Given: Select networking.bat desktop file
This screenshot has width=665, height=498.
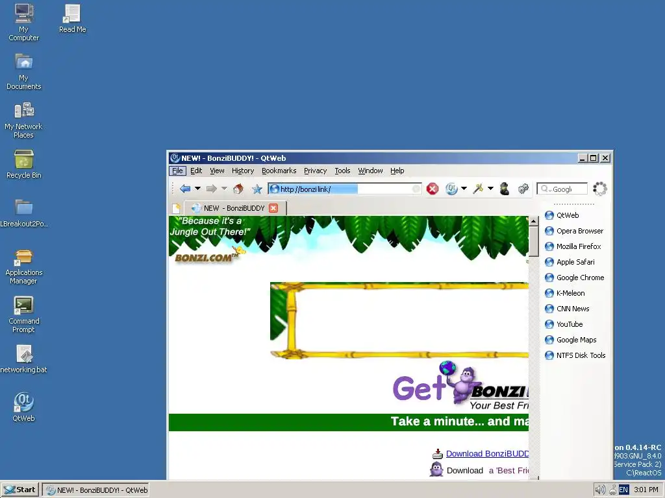Looking at the screenshot, I should pyautogui.click(x=24, y=359).
